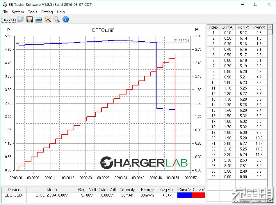Click the 10.0 power cell in row 20
The width and height of the screenshot is (276, 205).
pos(259,138)
